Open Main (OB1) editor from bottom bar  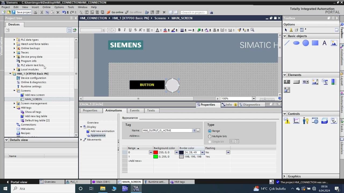[103, 182]
